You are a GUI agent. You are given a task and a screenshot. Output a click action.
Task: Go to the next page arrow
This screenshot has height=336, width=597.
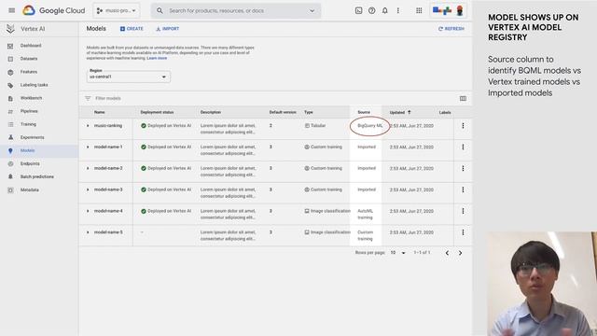point(460,253)
